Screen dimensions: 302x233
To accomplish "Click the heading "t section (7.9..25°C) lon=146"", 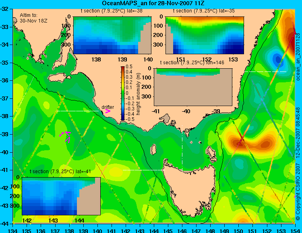I will coord(192,63).
